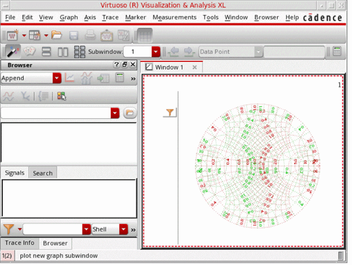352x265 pixels.
Task: Toggle the grid display toolbar button
Action: click(145, 35)
